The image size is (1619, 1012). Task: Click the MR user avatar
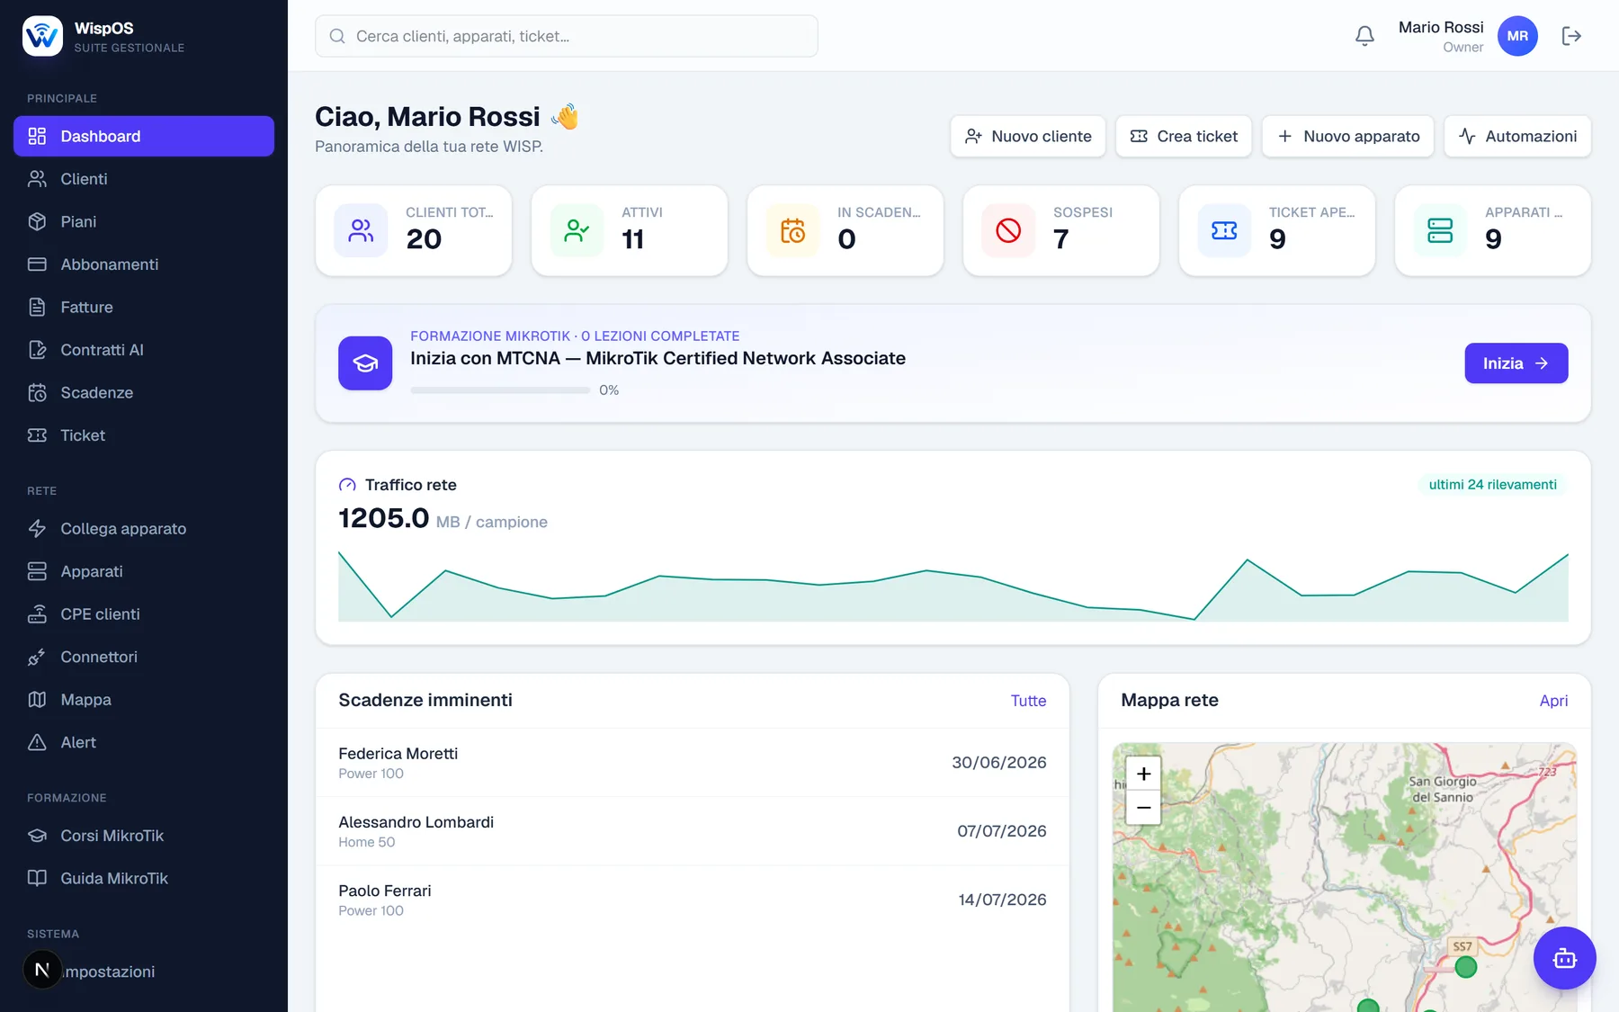tap(1517, 36)
